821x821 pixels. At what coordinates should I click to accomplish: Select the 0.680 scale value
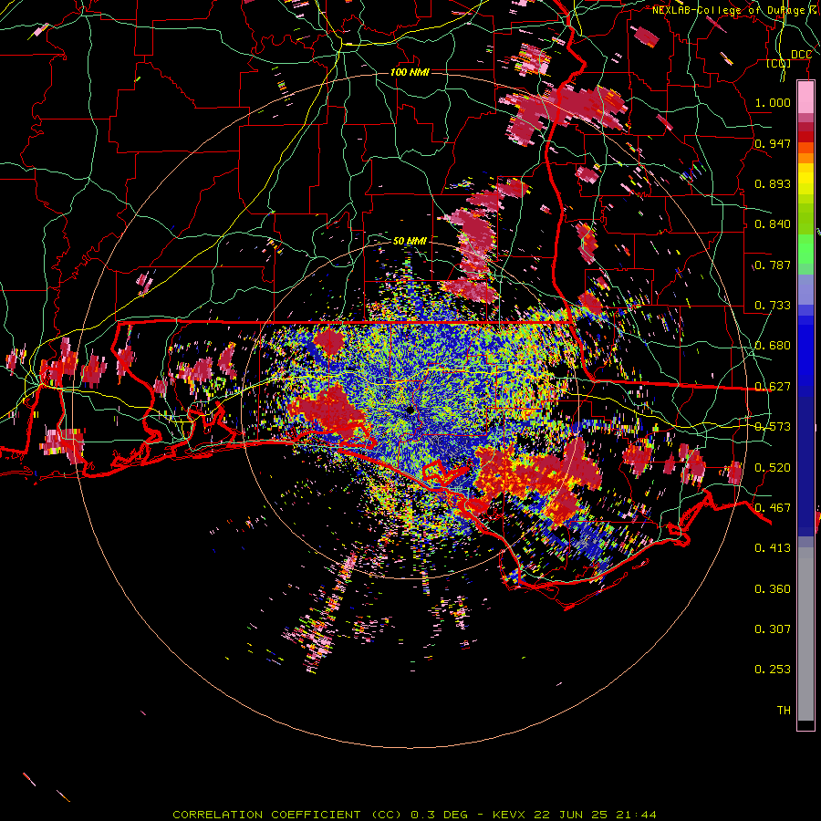click(773, 346)
